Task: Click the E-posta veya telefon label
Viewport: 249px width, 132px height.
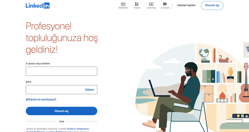Action: pos(38,64)
